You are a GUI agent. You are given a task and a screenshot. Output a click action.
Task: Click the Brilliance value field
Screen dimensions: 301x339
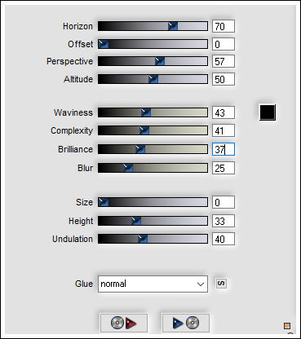point(224,149)
